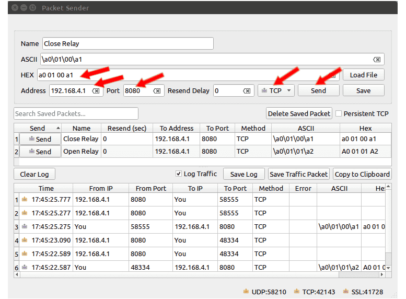Select From Port cell '48334' in log row 6

(x=150, y=267)
